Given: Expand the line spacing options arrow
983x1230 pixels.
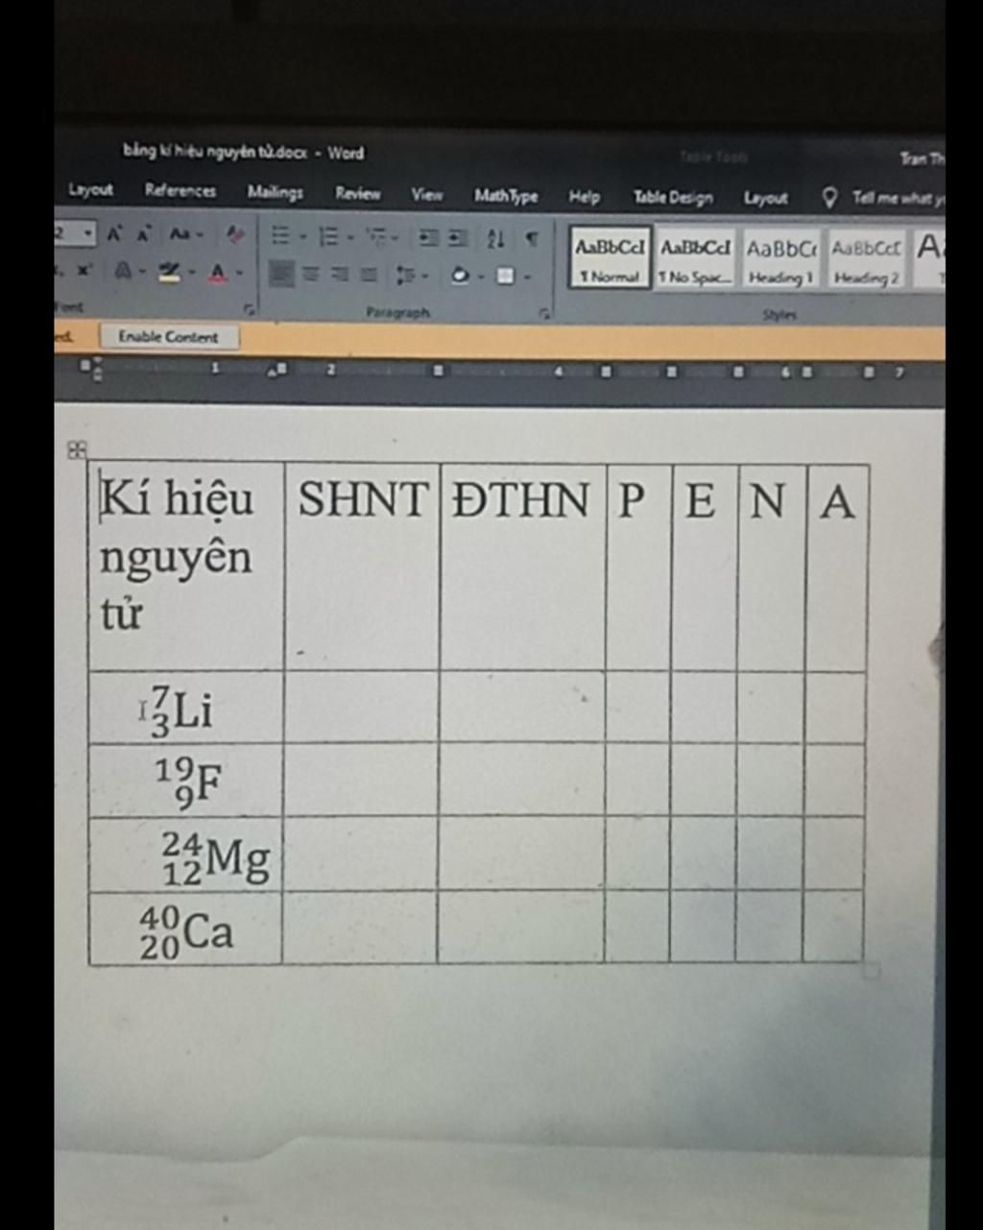Looking at the screenshot, I should point(425,277).
